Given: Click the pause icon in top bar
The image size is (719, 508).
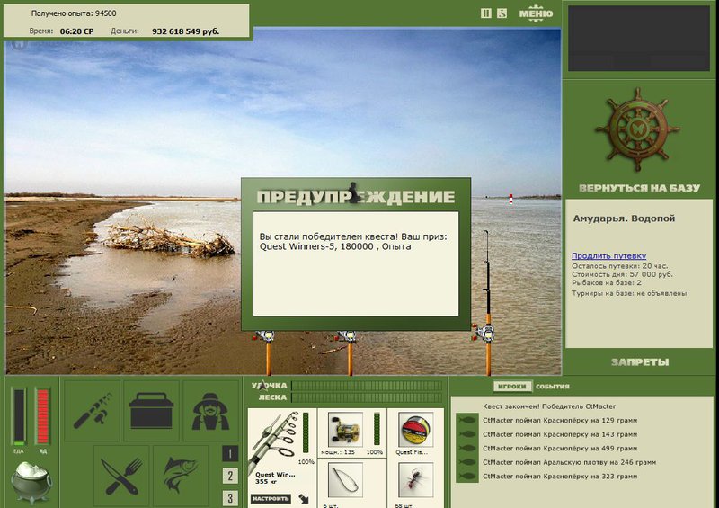Looking at the screenshot, I should coord(485,13).
